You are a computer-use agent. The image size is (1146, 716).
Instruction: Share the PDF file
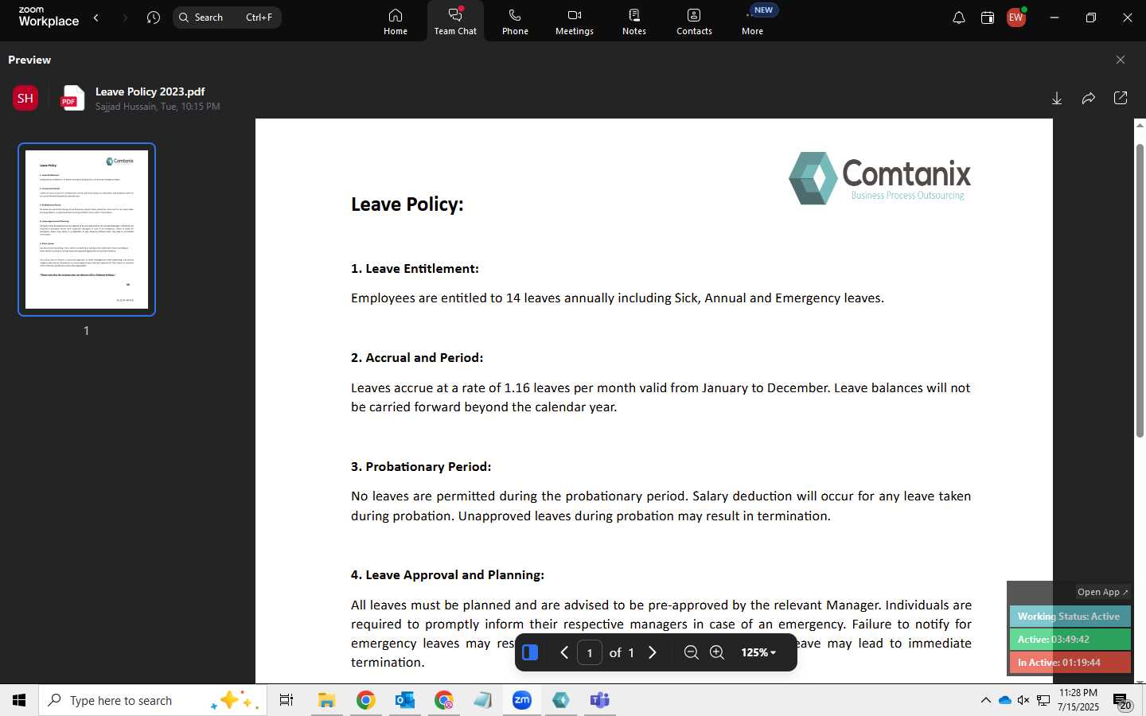coord(1089,98)
